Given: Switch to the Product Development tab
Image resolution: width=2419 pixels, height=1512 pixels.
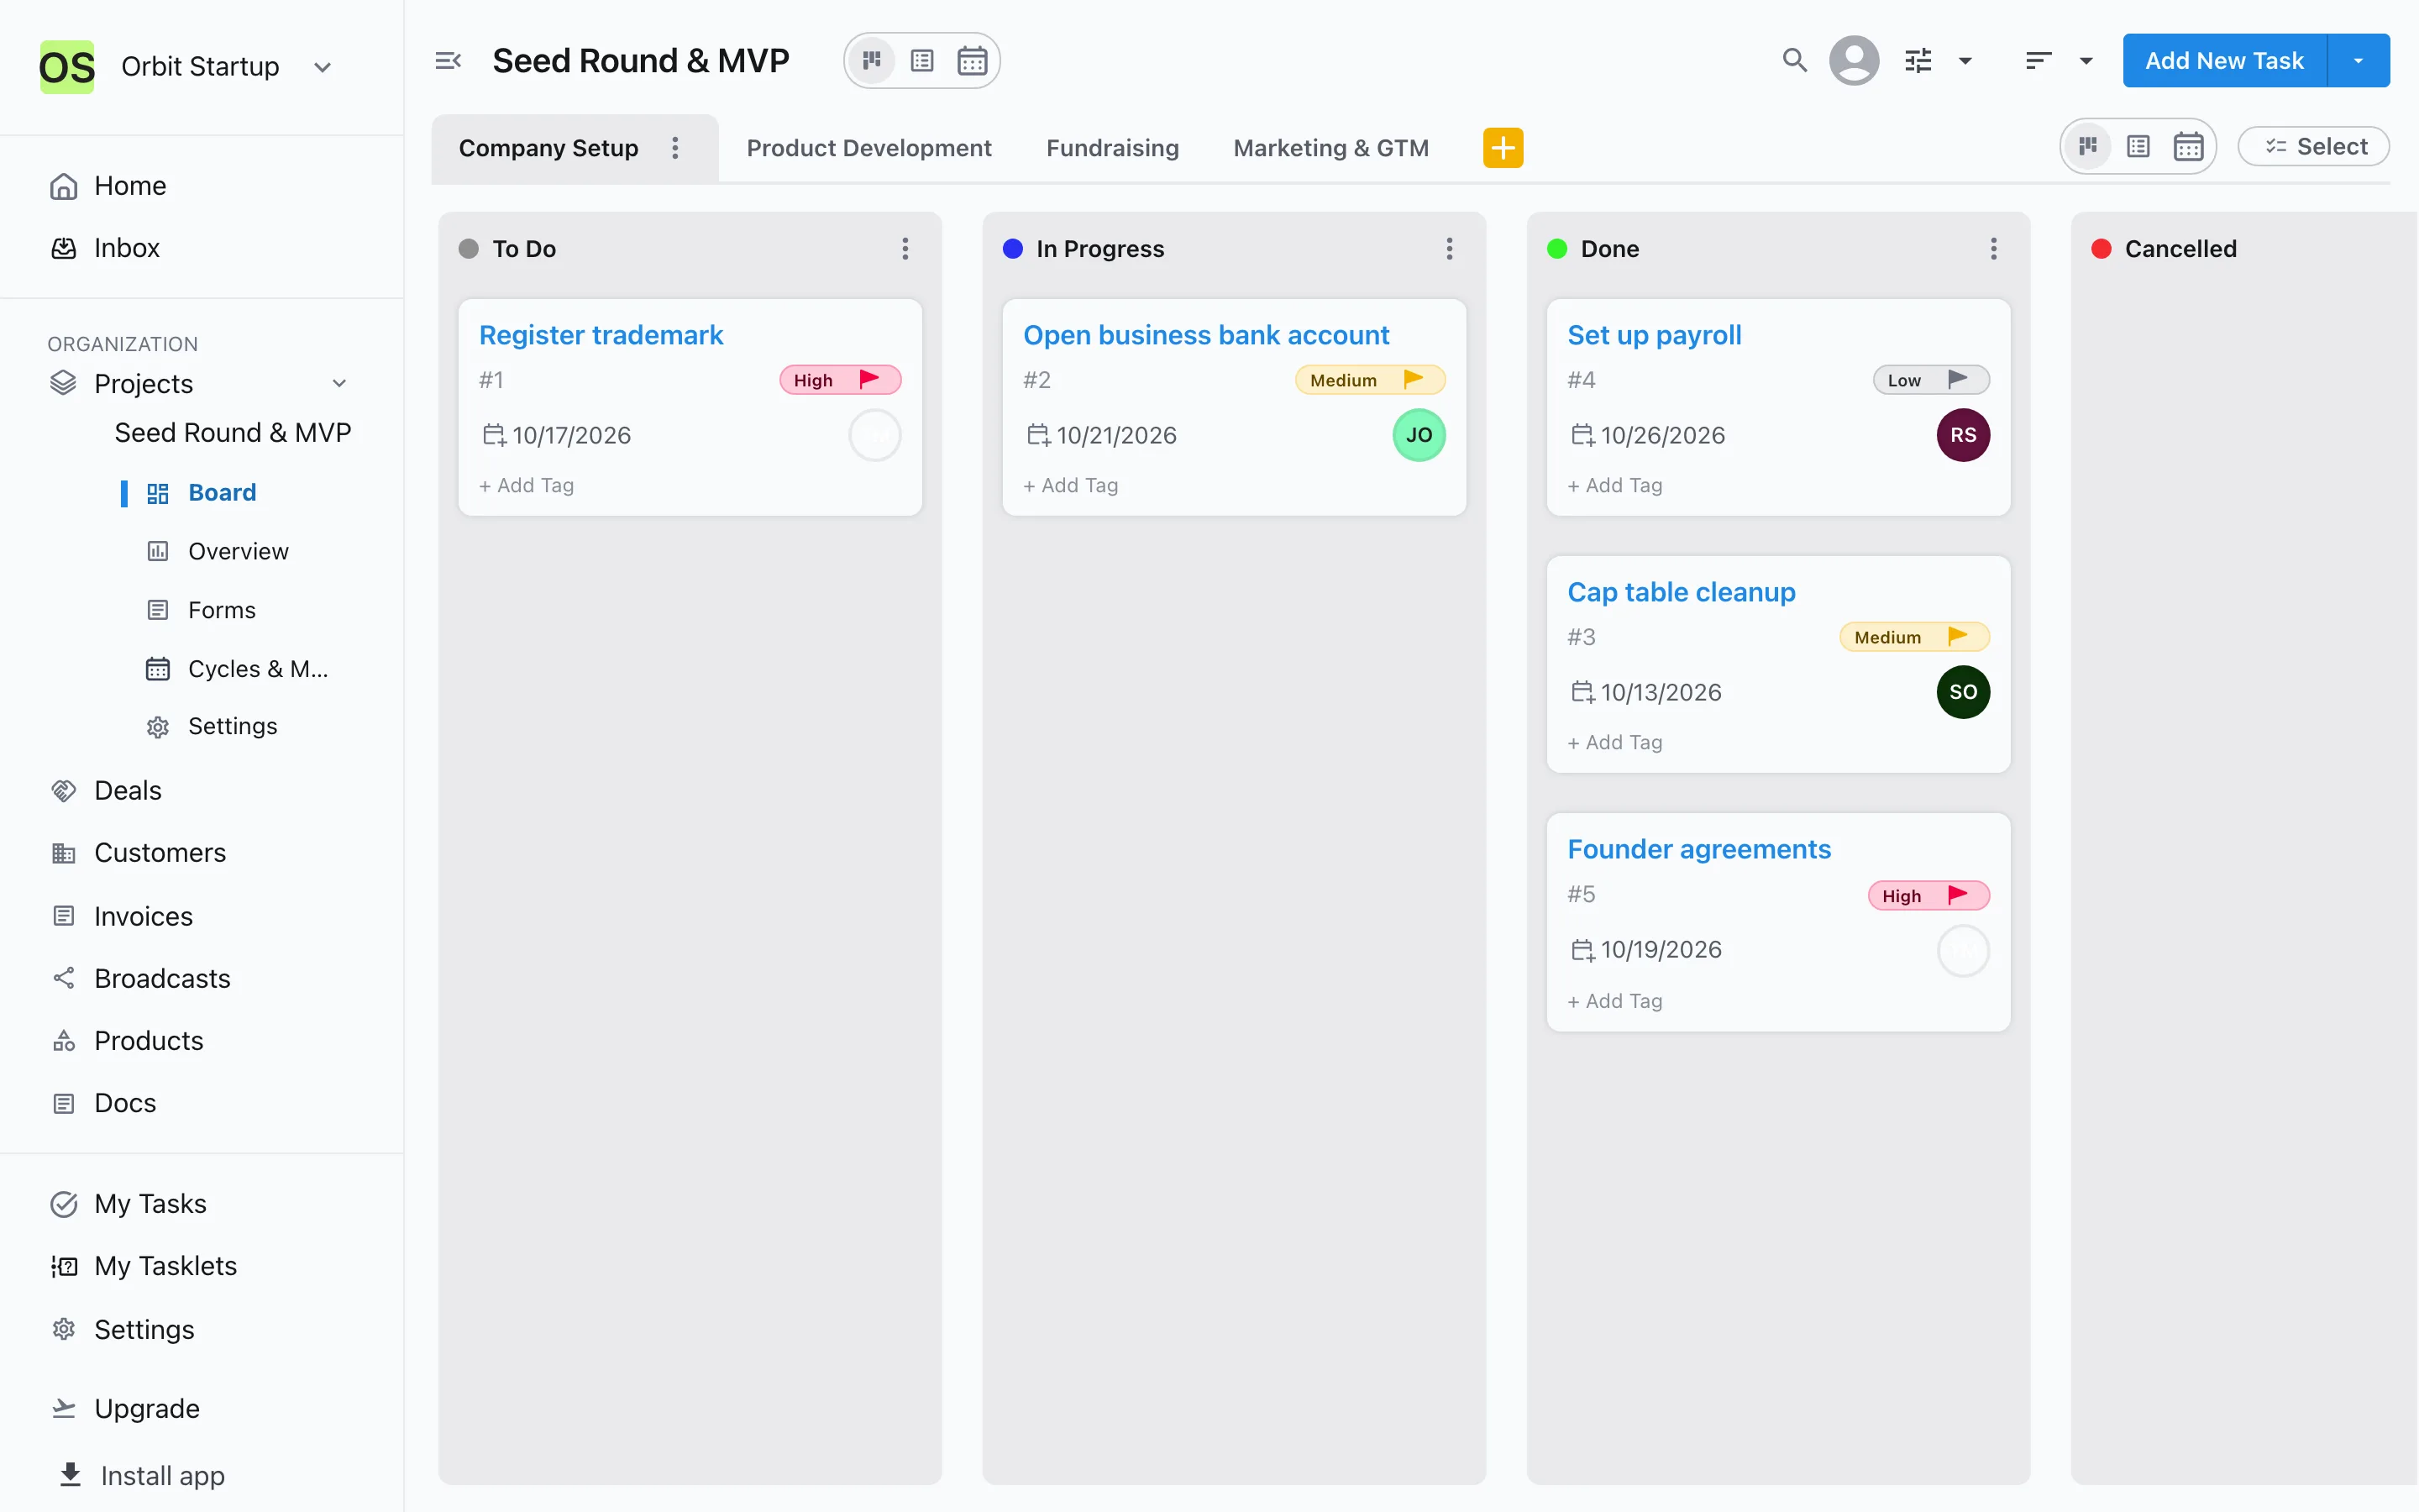Looking at the screenshot, I should 868,148.
